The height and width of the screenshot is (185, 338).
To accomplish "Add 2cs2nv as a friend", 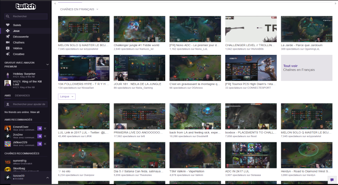I will (39, 136).
